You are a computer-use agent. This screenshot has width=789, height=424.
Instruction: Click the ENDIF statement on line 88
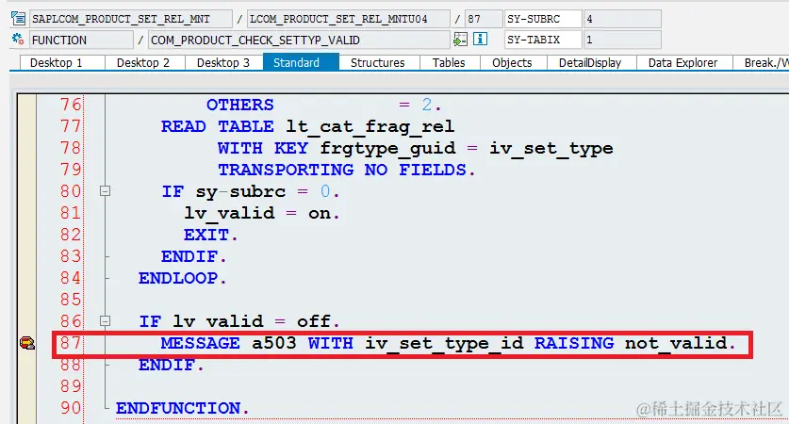click(x=167, y=365)
